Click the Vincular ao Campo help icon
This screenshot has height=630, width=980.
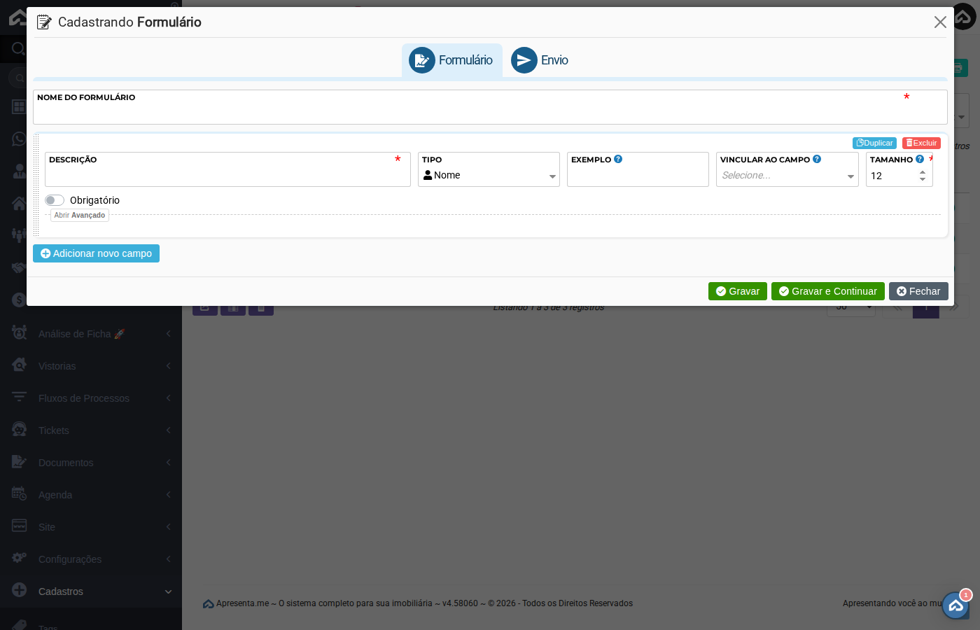(x=817, y=160)
